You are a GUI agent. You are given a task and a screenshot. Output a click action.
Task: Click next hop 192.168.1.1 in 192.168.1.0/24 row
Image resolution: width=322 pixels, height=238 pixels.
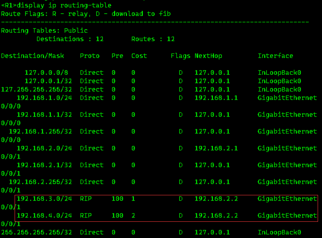tap(216, 98)
